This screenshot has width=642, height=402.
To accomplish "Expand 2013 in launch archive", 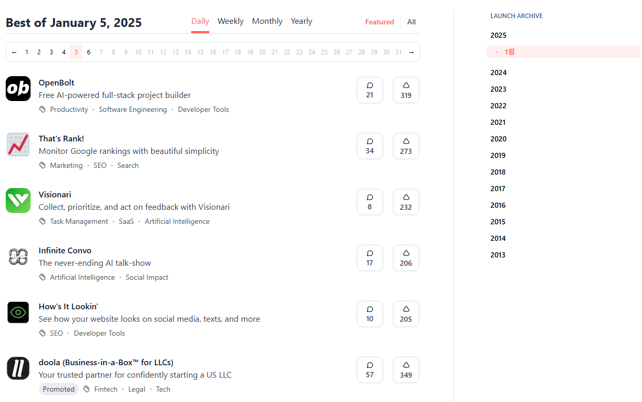I will [x=498, y=255].
